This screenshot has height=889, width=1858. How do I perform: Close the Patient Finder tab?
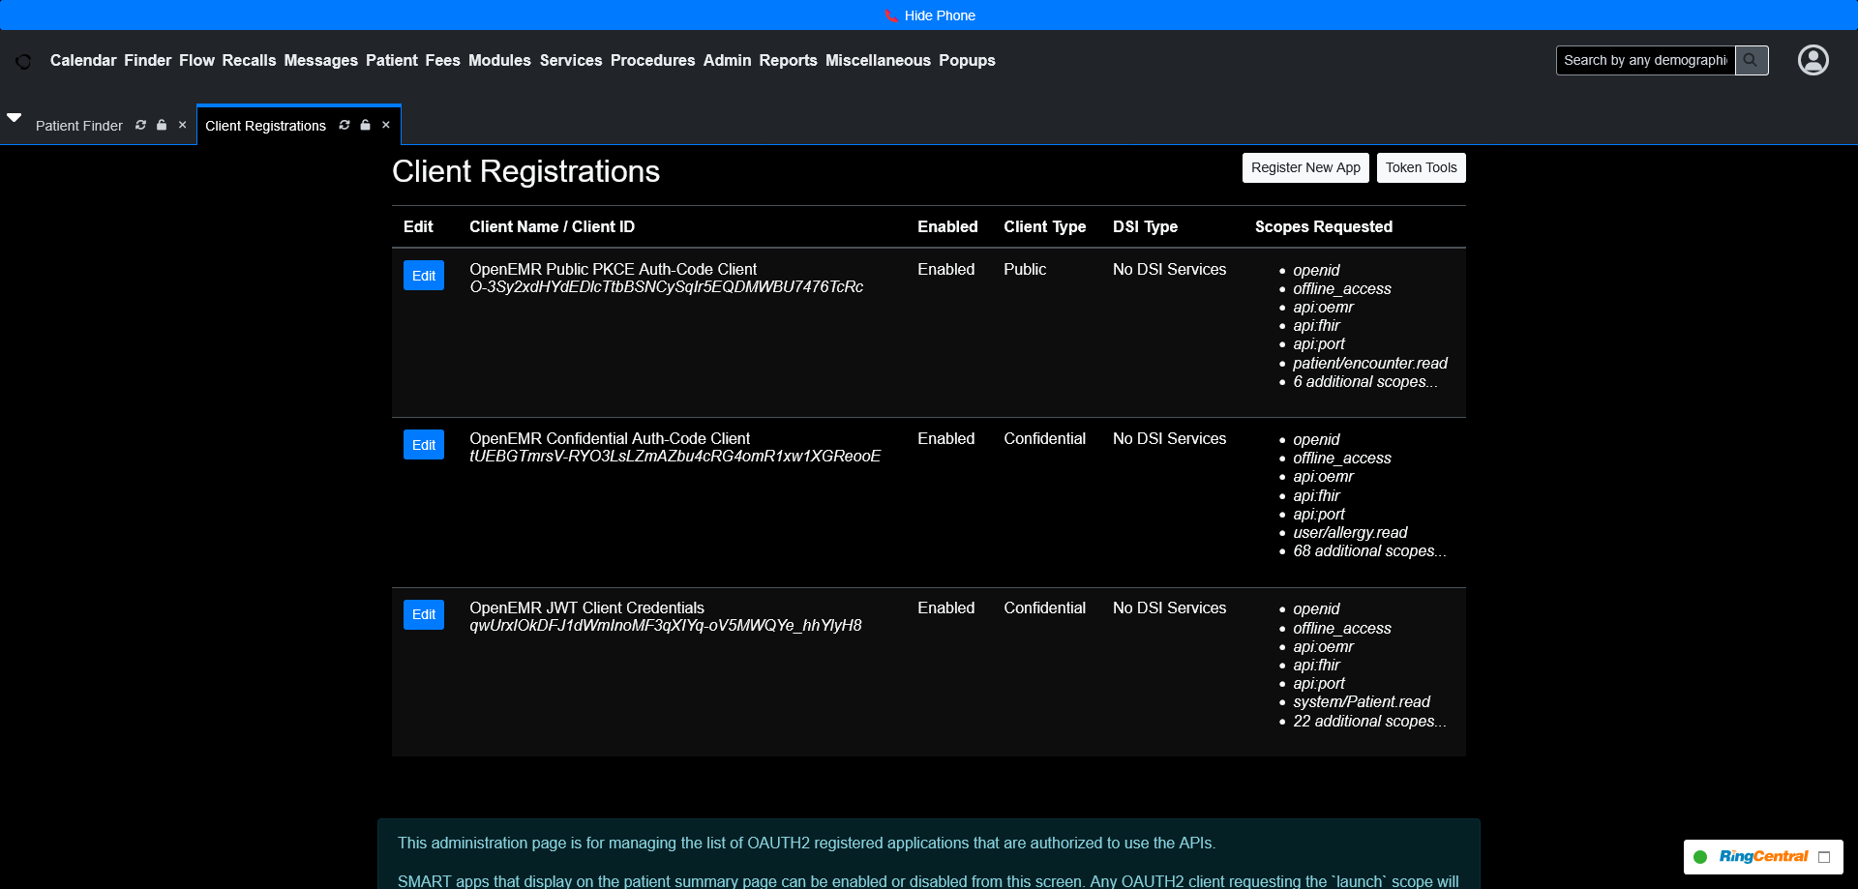[x=182, y=125]
